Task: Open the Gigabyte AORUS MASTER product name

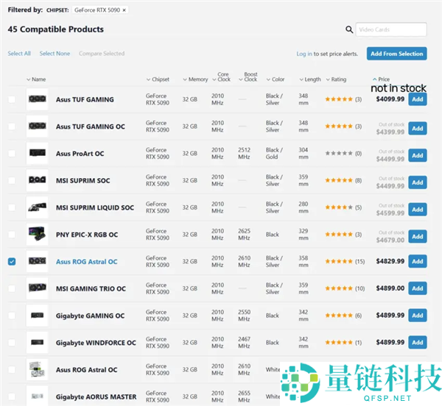Action: 96,396
